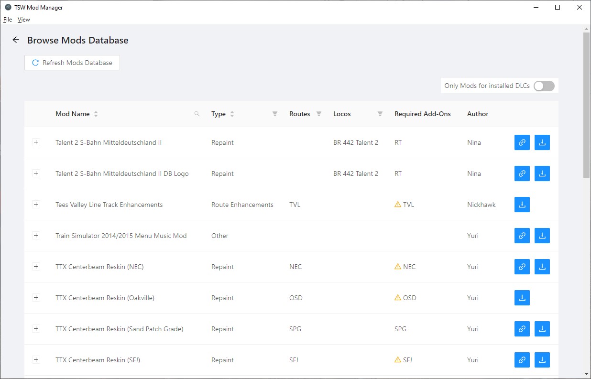The width and height of the screenshot is (591, 379).
Task: Search mod names using the magnifier icon
Action: tap(197, 114)
